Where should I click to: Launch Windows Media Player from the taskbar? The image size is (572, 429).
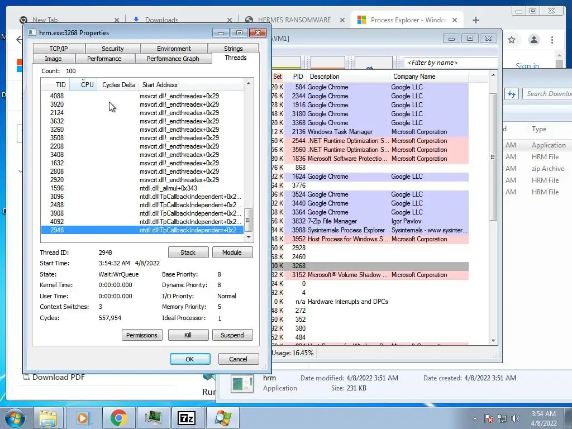coord(83,418)
